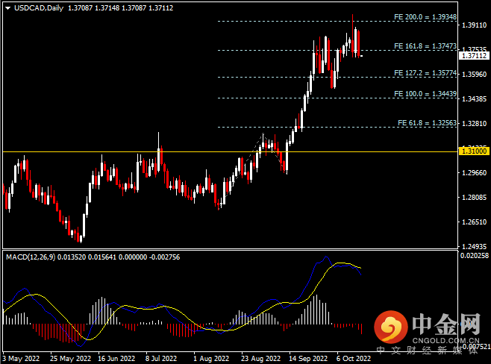The height and width of the screenshot is (364, 491).
Task: Click the 6 Oct 2022 date label
Action: pyautogui.click(x=354, y=358)
